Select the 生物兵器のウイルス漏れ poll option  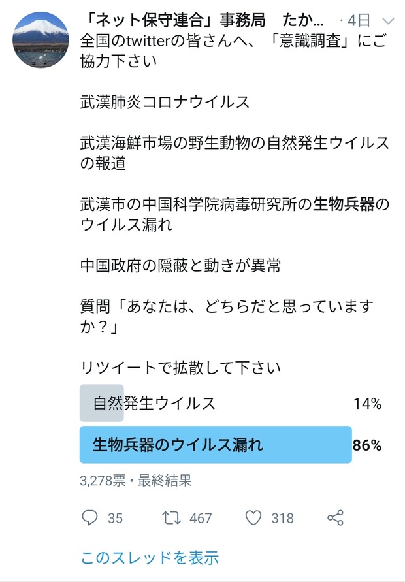[216, 445]
